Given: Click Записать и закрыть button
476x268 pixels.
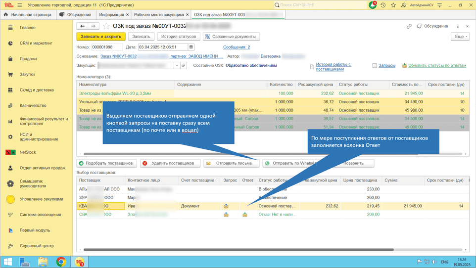Looking at the screenshot, I should pos(101,37).
